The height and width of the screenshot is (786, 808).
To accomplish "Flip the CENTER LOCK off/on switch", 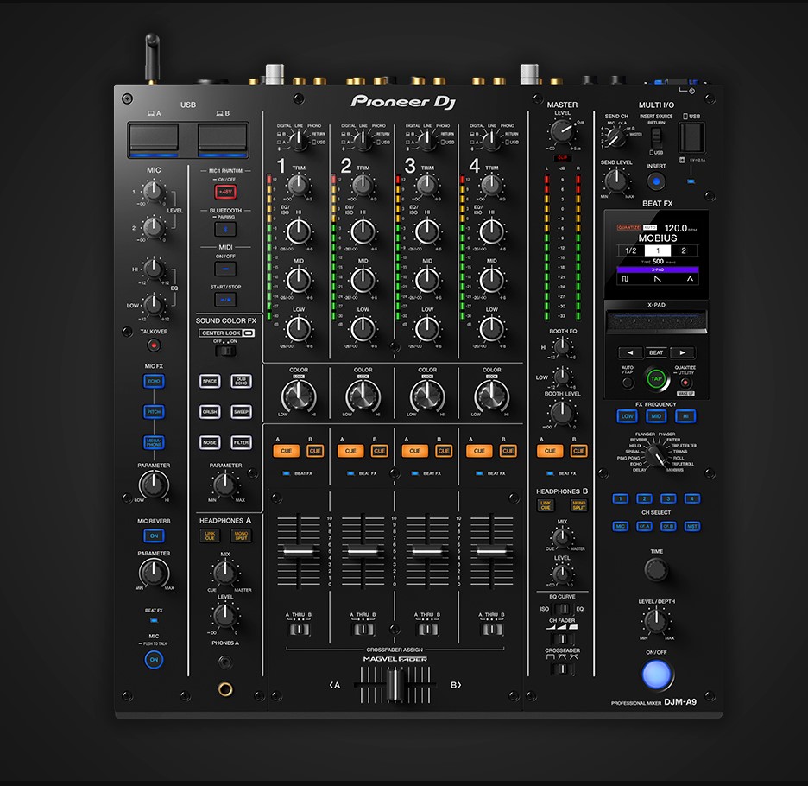I will click(225, 352).
